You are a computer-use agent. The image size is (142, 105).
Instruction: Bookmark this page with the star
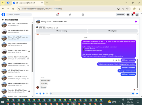point(127,9)
